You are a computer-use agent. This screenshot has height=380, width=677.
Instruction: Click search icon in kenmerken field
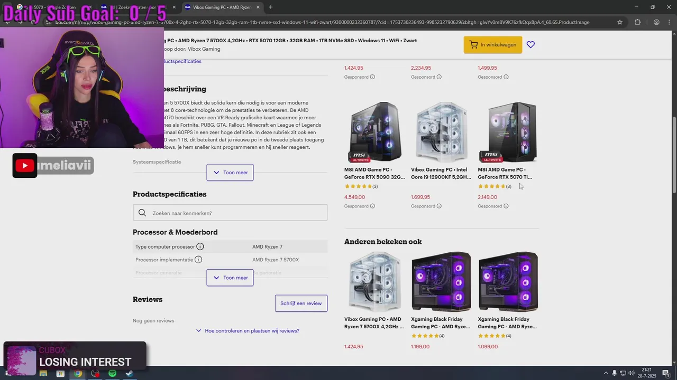coord(142,213)
